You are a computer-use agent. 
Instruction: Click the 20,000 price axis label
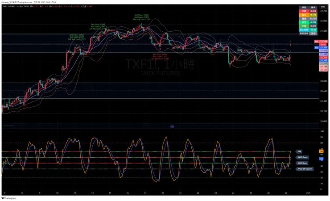coord(323,121)
